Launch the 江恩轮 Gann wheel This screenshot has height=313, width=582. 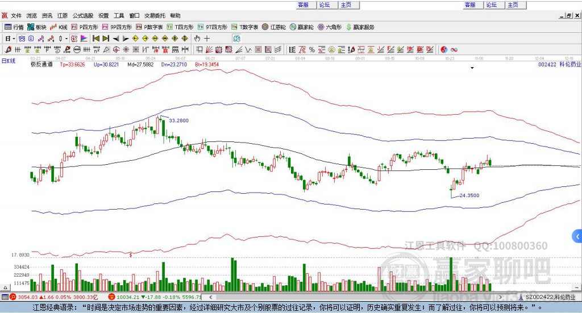(x=273, y=27)
